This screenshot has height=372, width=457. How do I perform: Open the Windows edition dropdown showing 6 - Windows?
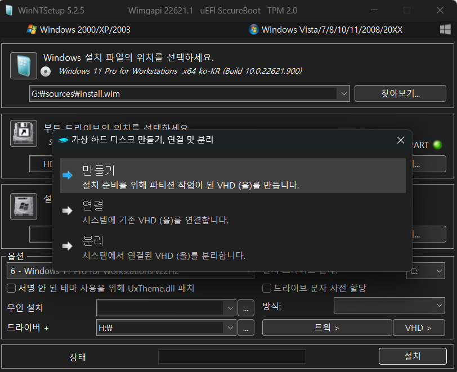130,271
